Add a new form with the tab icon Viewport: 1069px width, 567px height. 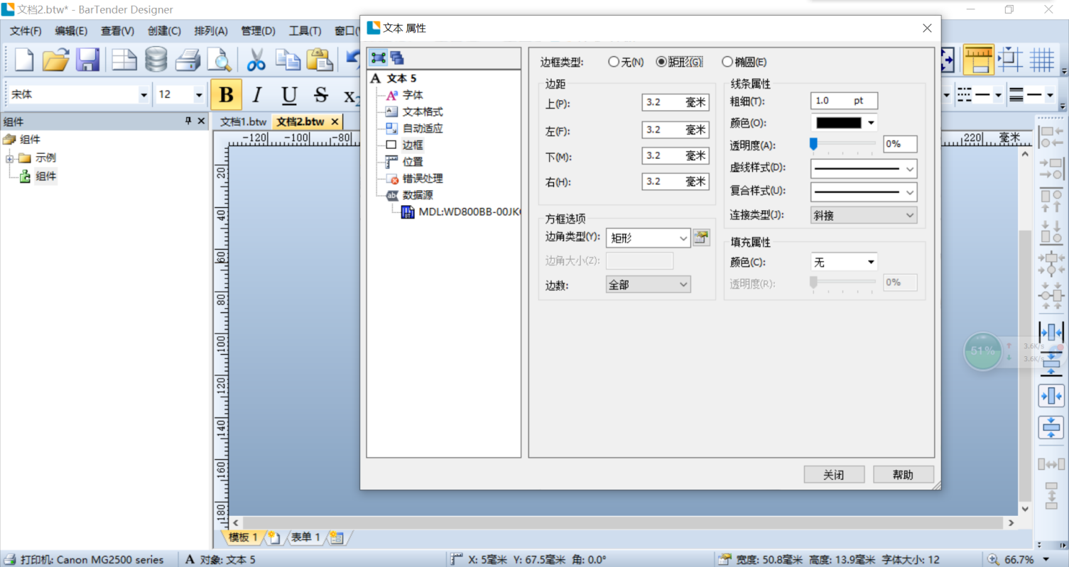click(337, 538)
